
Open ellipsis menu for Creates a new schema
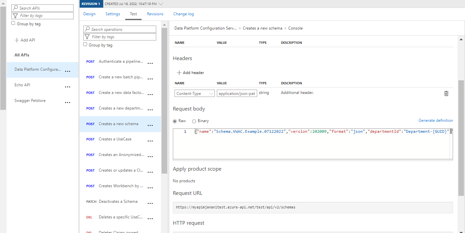click(x=150, y=125)
